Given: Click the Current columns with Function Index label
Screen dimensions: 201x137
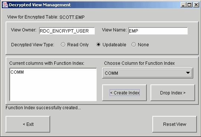Looking at the screenshot, I should tap(47, 63).
